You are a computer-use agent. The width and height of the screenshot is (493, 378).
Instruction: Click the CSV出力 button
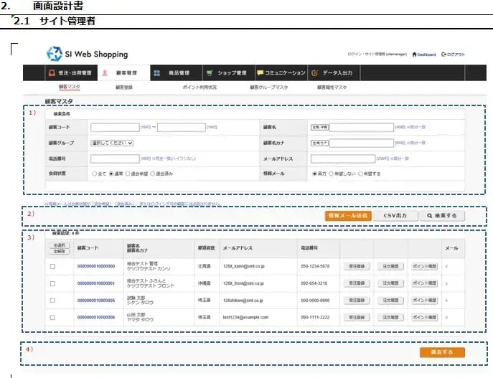point(395,215)
